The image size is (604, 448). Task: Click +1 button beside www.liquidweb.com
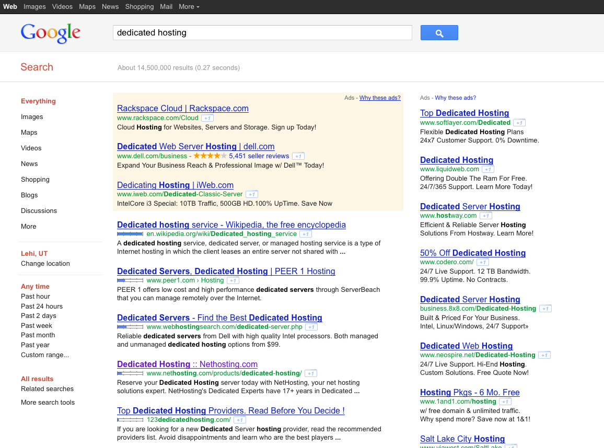[x=488, y=169]
